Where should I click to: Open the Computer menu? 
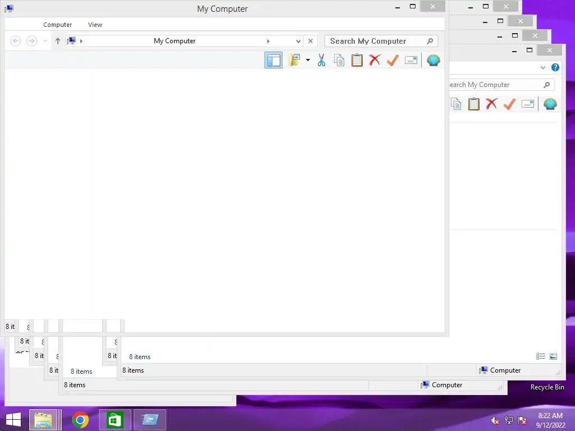tap(58, 25)
